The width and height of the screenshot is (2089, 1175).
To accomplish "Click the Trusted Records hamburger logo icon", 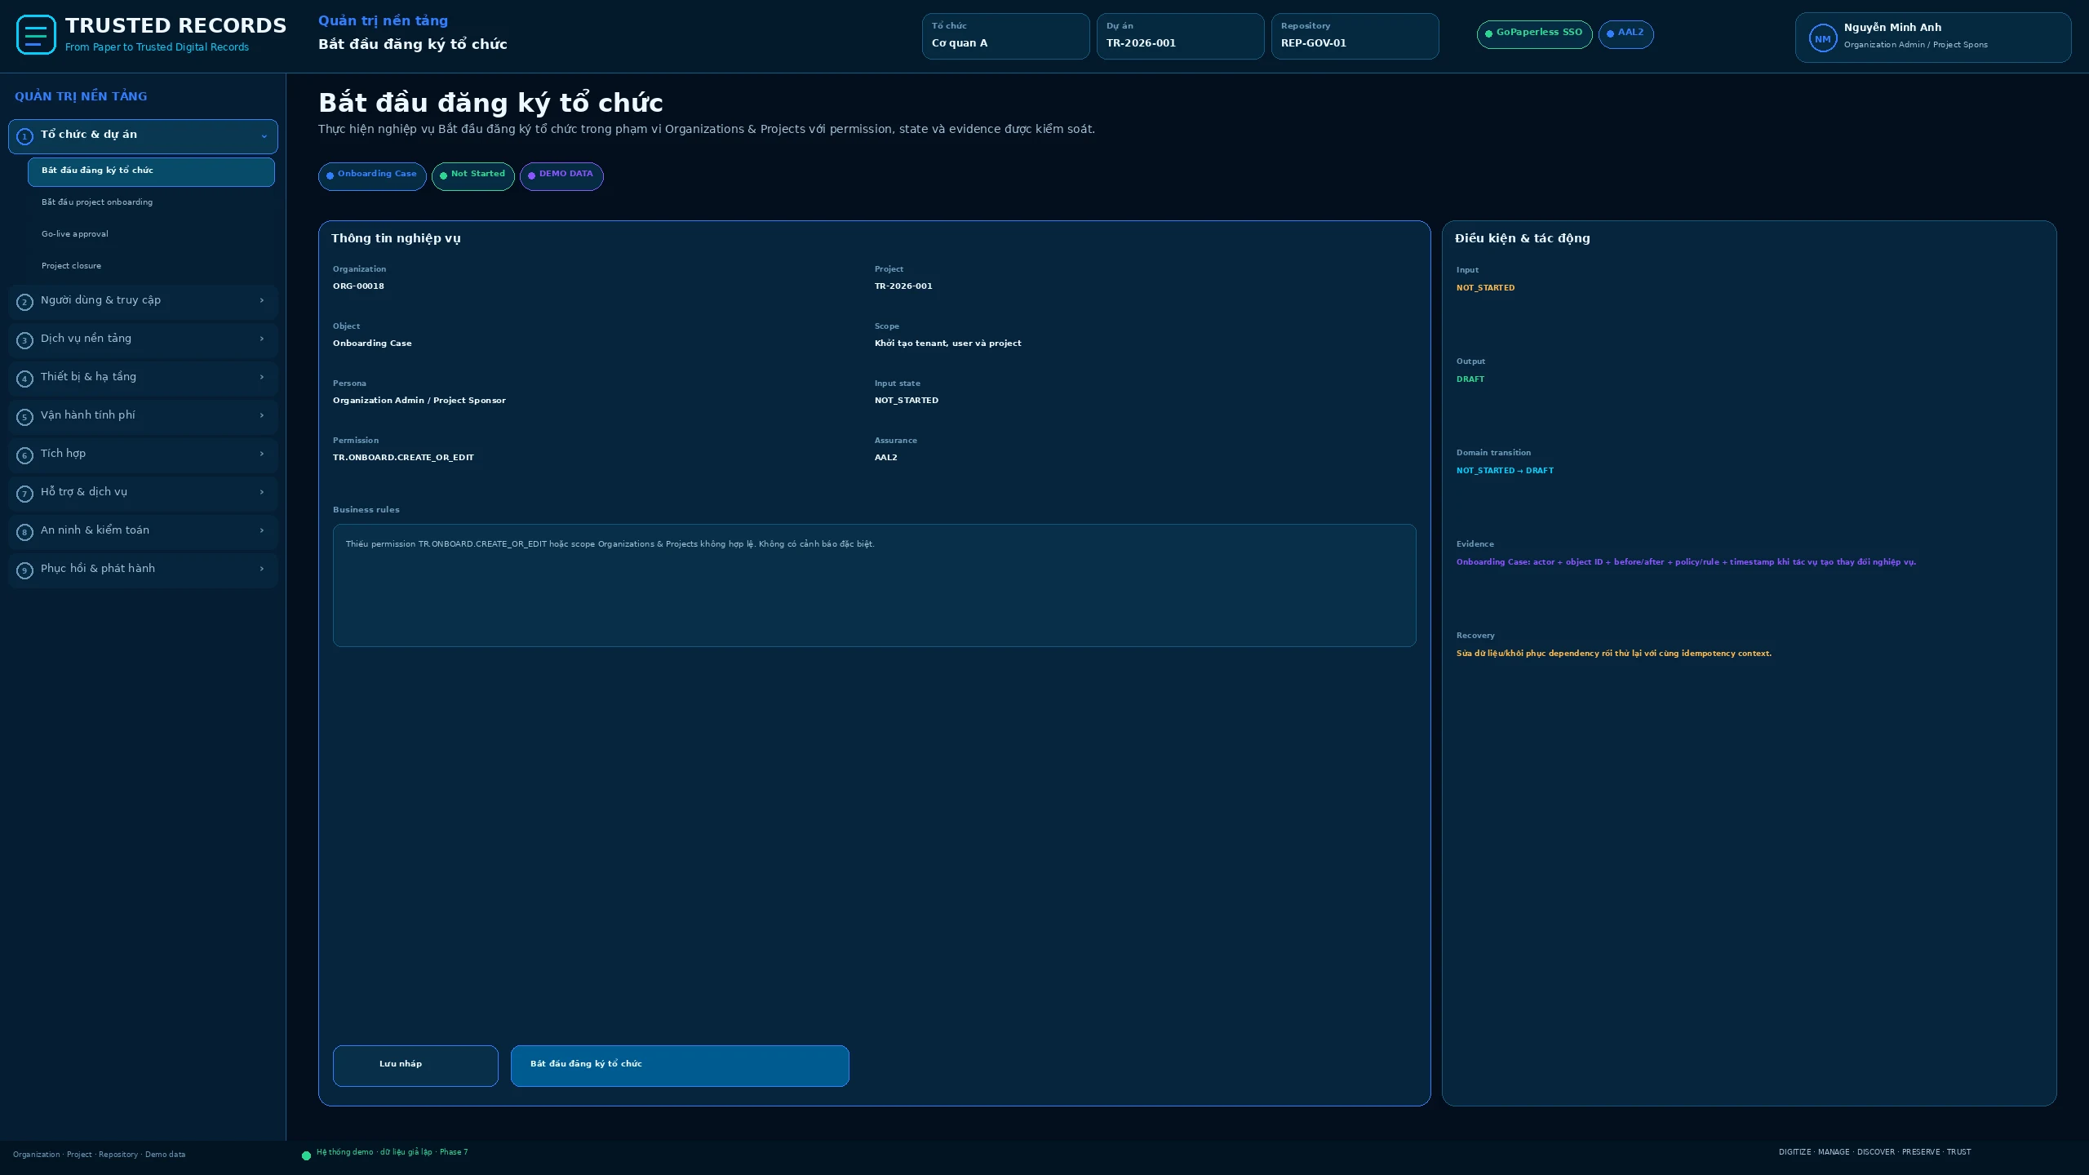I will (36, 35).
